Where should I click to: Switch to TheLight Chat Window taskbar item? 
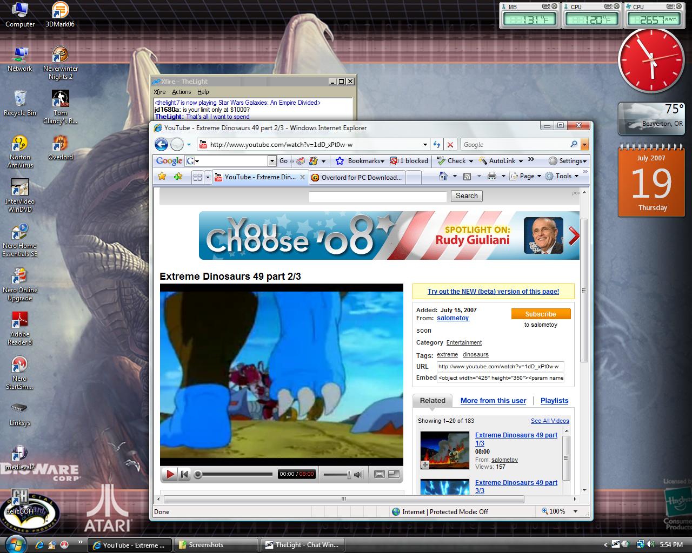point(303,545)
